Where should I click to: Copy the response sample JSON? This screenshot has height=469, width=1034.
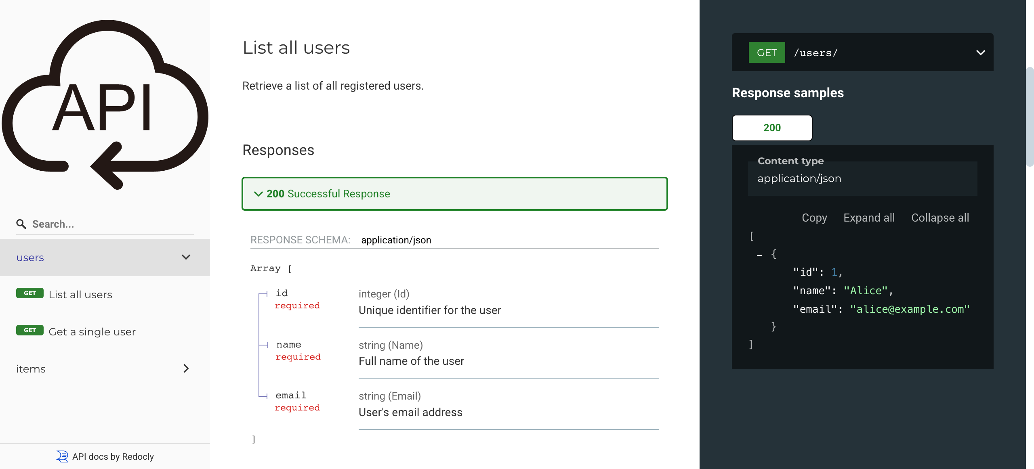[814, 218]
